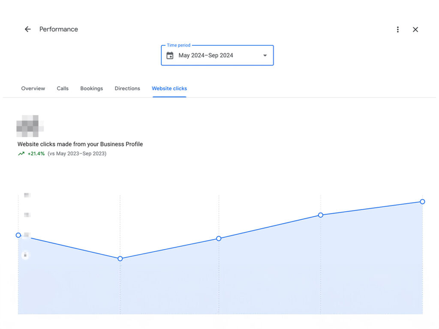Click the second-highest data point on the line
This screenshot has height=329, width=439.
(320, 215)
